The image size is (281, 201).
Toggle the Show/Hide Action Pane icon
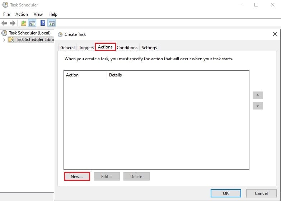(x=52, y=23)
